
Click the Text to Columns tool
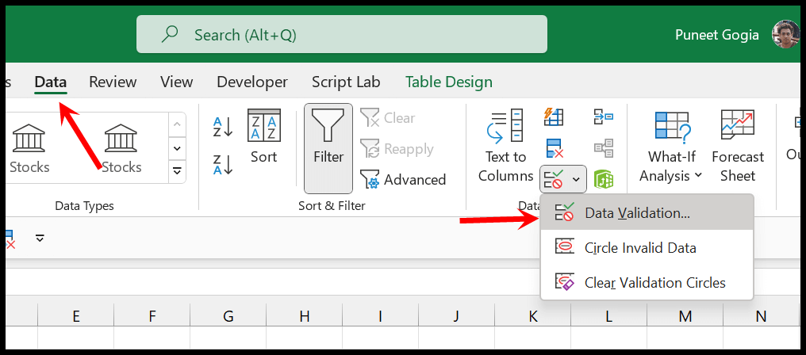coord(505,147)
